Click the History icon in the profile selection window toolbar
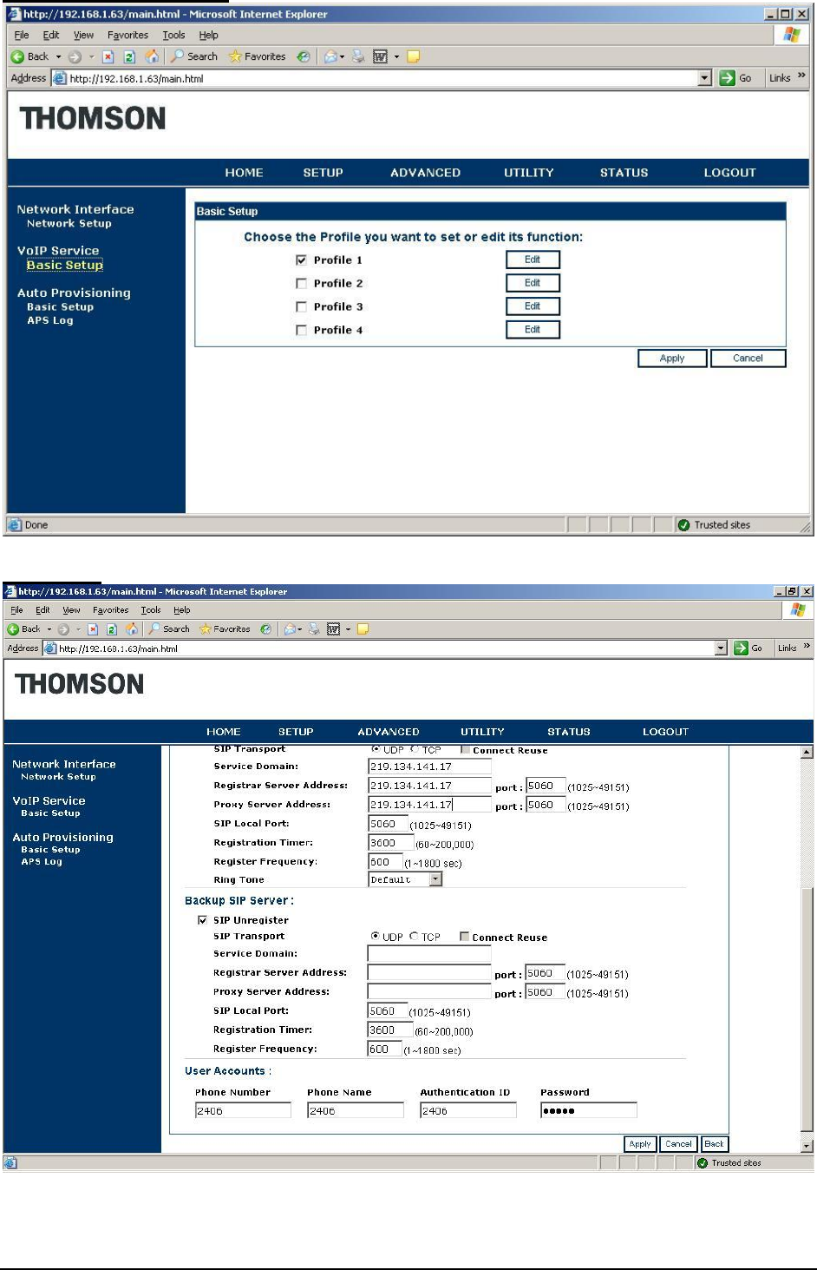Viewport: 817px width, 1270px height. (x=303, y=56)
